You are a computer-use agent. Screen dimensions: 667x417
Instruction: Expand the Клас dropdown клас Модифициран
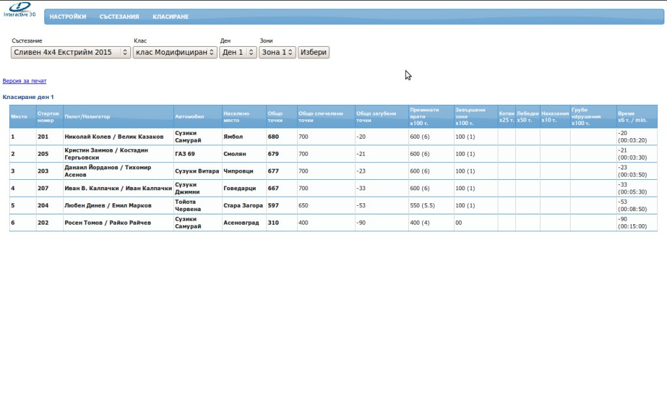175,52
